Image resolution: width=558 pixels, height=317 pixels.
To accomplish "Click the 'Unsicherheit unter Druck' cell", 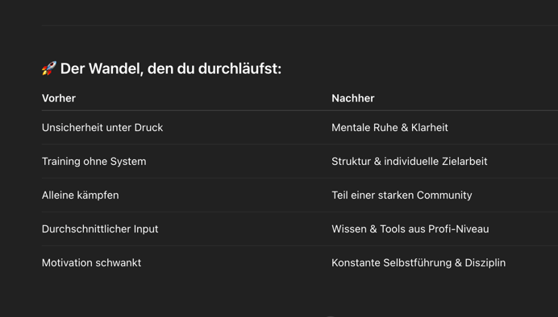I will [102, 127].
